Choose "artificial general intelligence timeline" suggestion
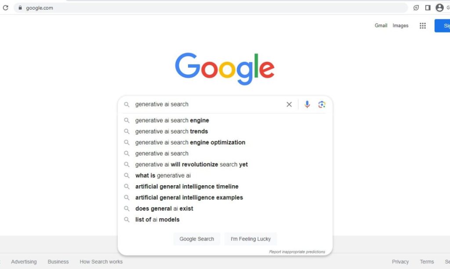 187,187
